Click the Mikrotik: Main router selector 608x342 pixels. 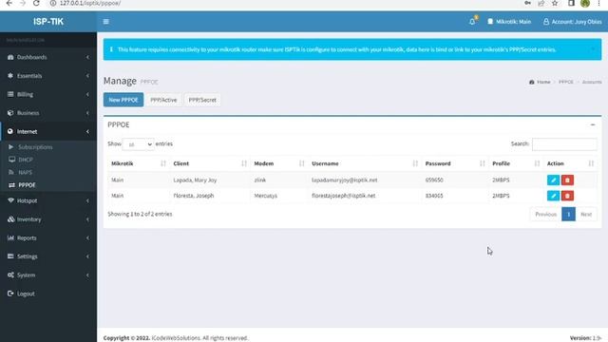click(x=509, y=22)
